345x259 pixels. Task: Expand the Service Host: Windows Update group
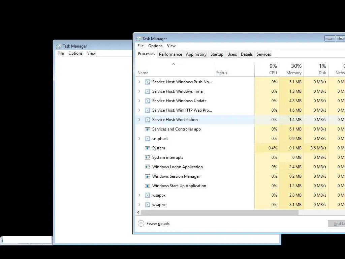click(139, 101)
